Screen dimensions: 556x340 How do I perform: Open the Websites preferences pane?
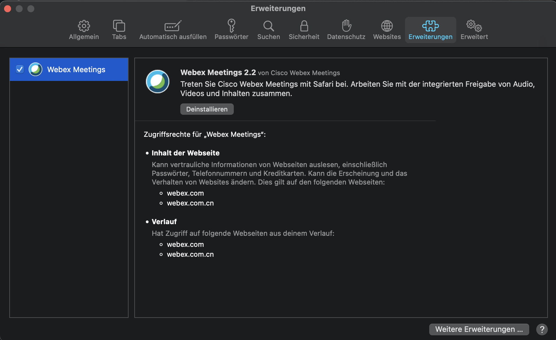[x=387, y=30]
